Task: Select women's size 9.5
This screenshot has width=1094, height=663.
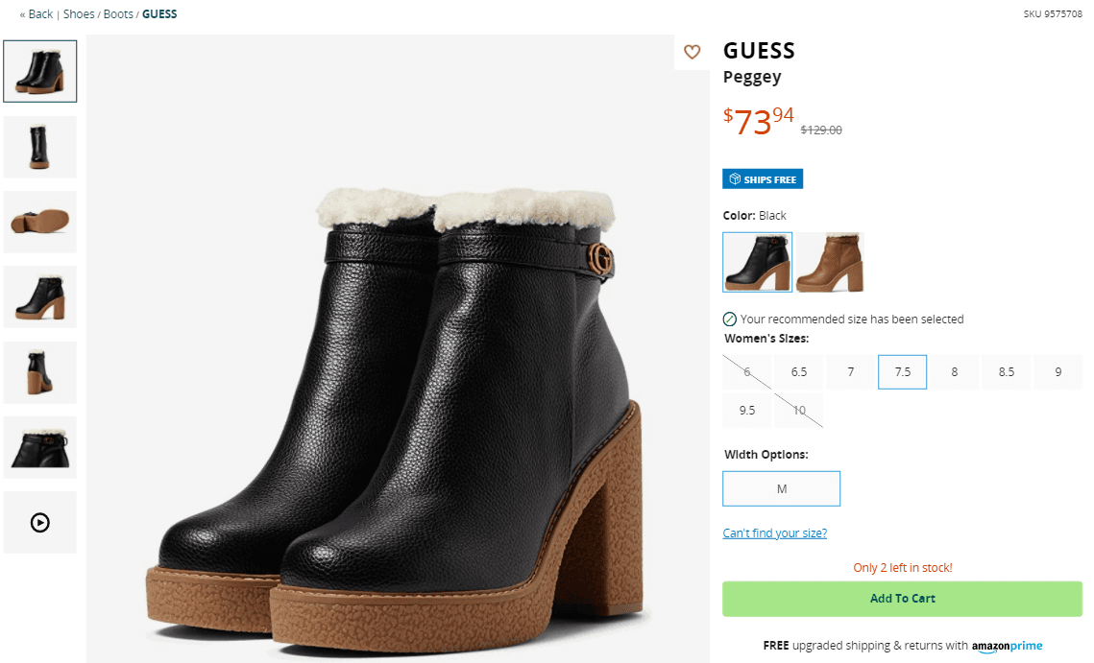Action: click(x=746, y=410)
